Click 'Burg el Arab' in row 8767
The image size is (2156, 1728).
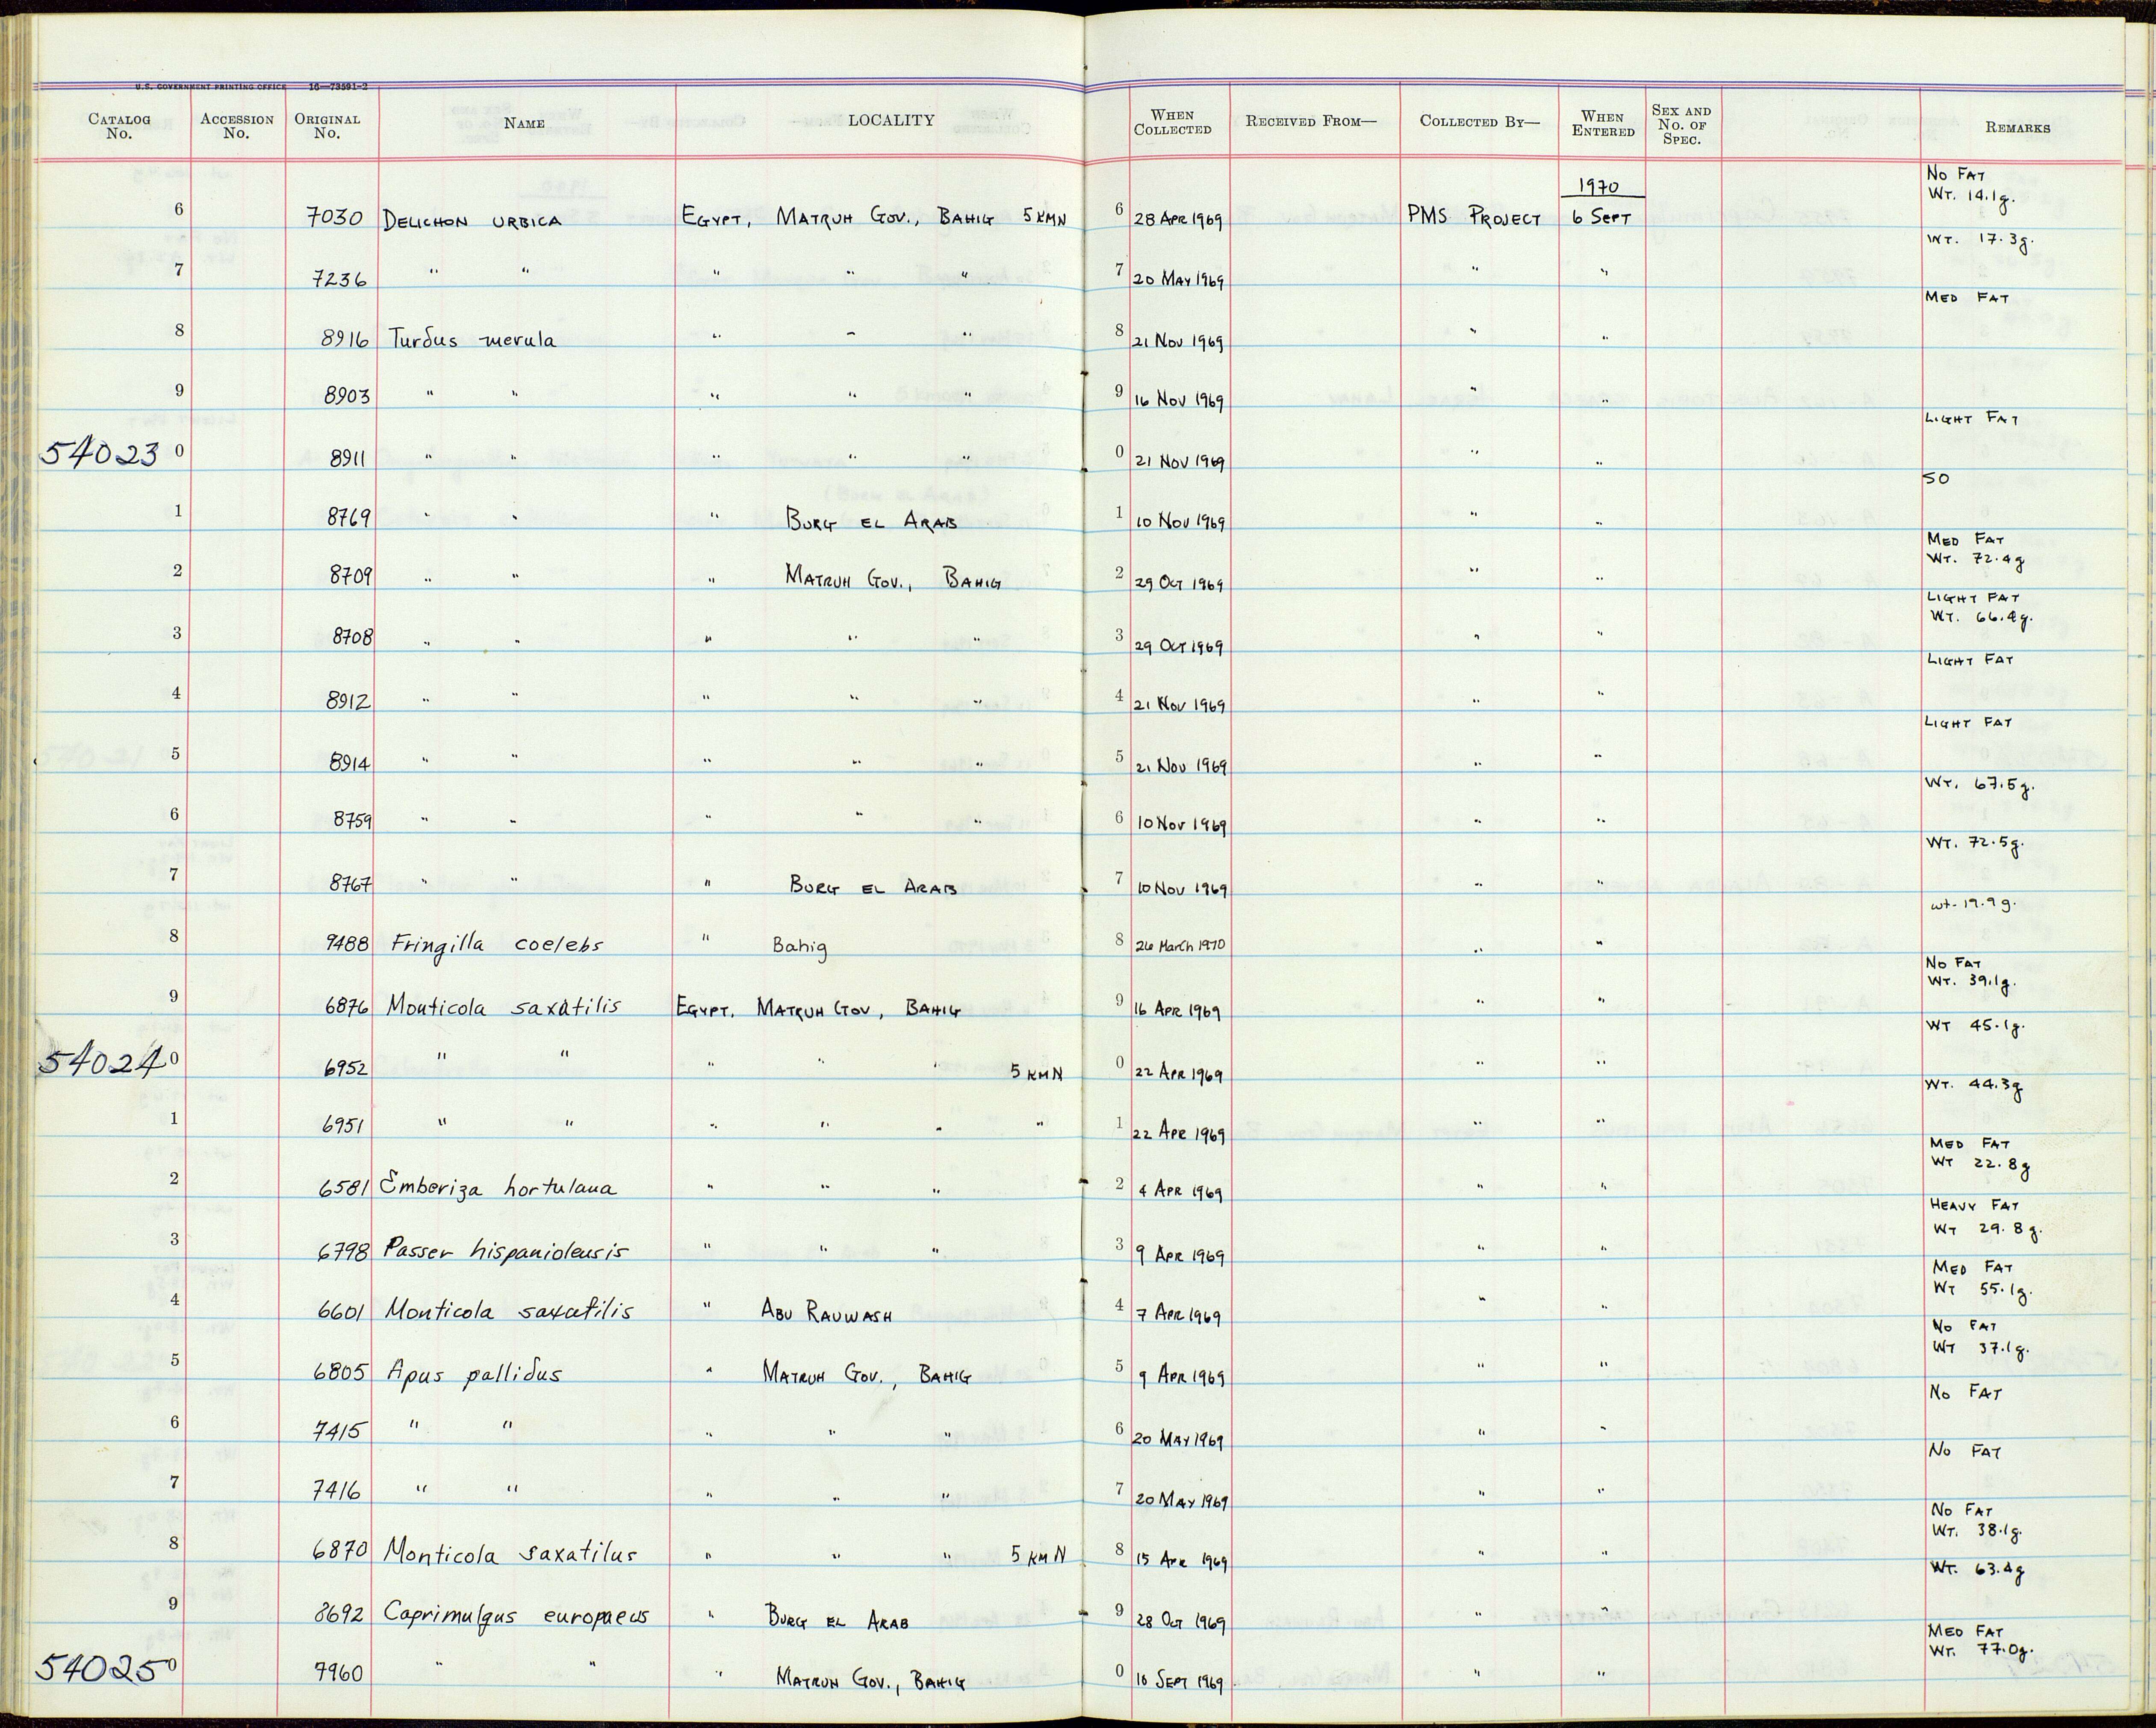[x=873, y=886]
